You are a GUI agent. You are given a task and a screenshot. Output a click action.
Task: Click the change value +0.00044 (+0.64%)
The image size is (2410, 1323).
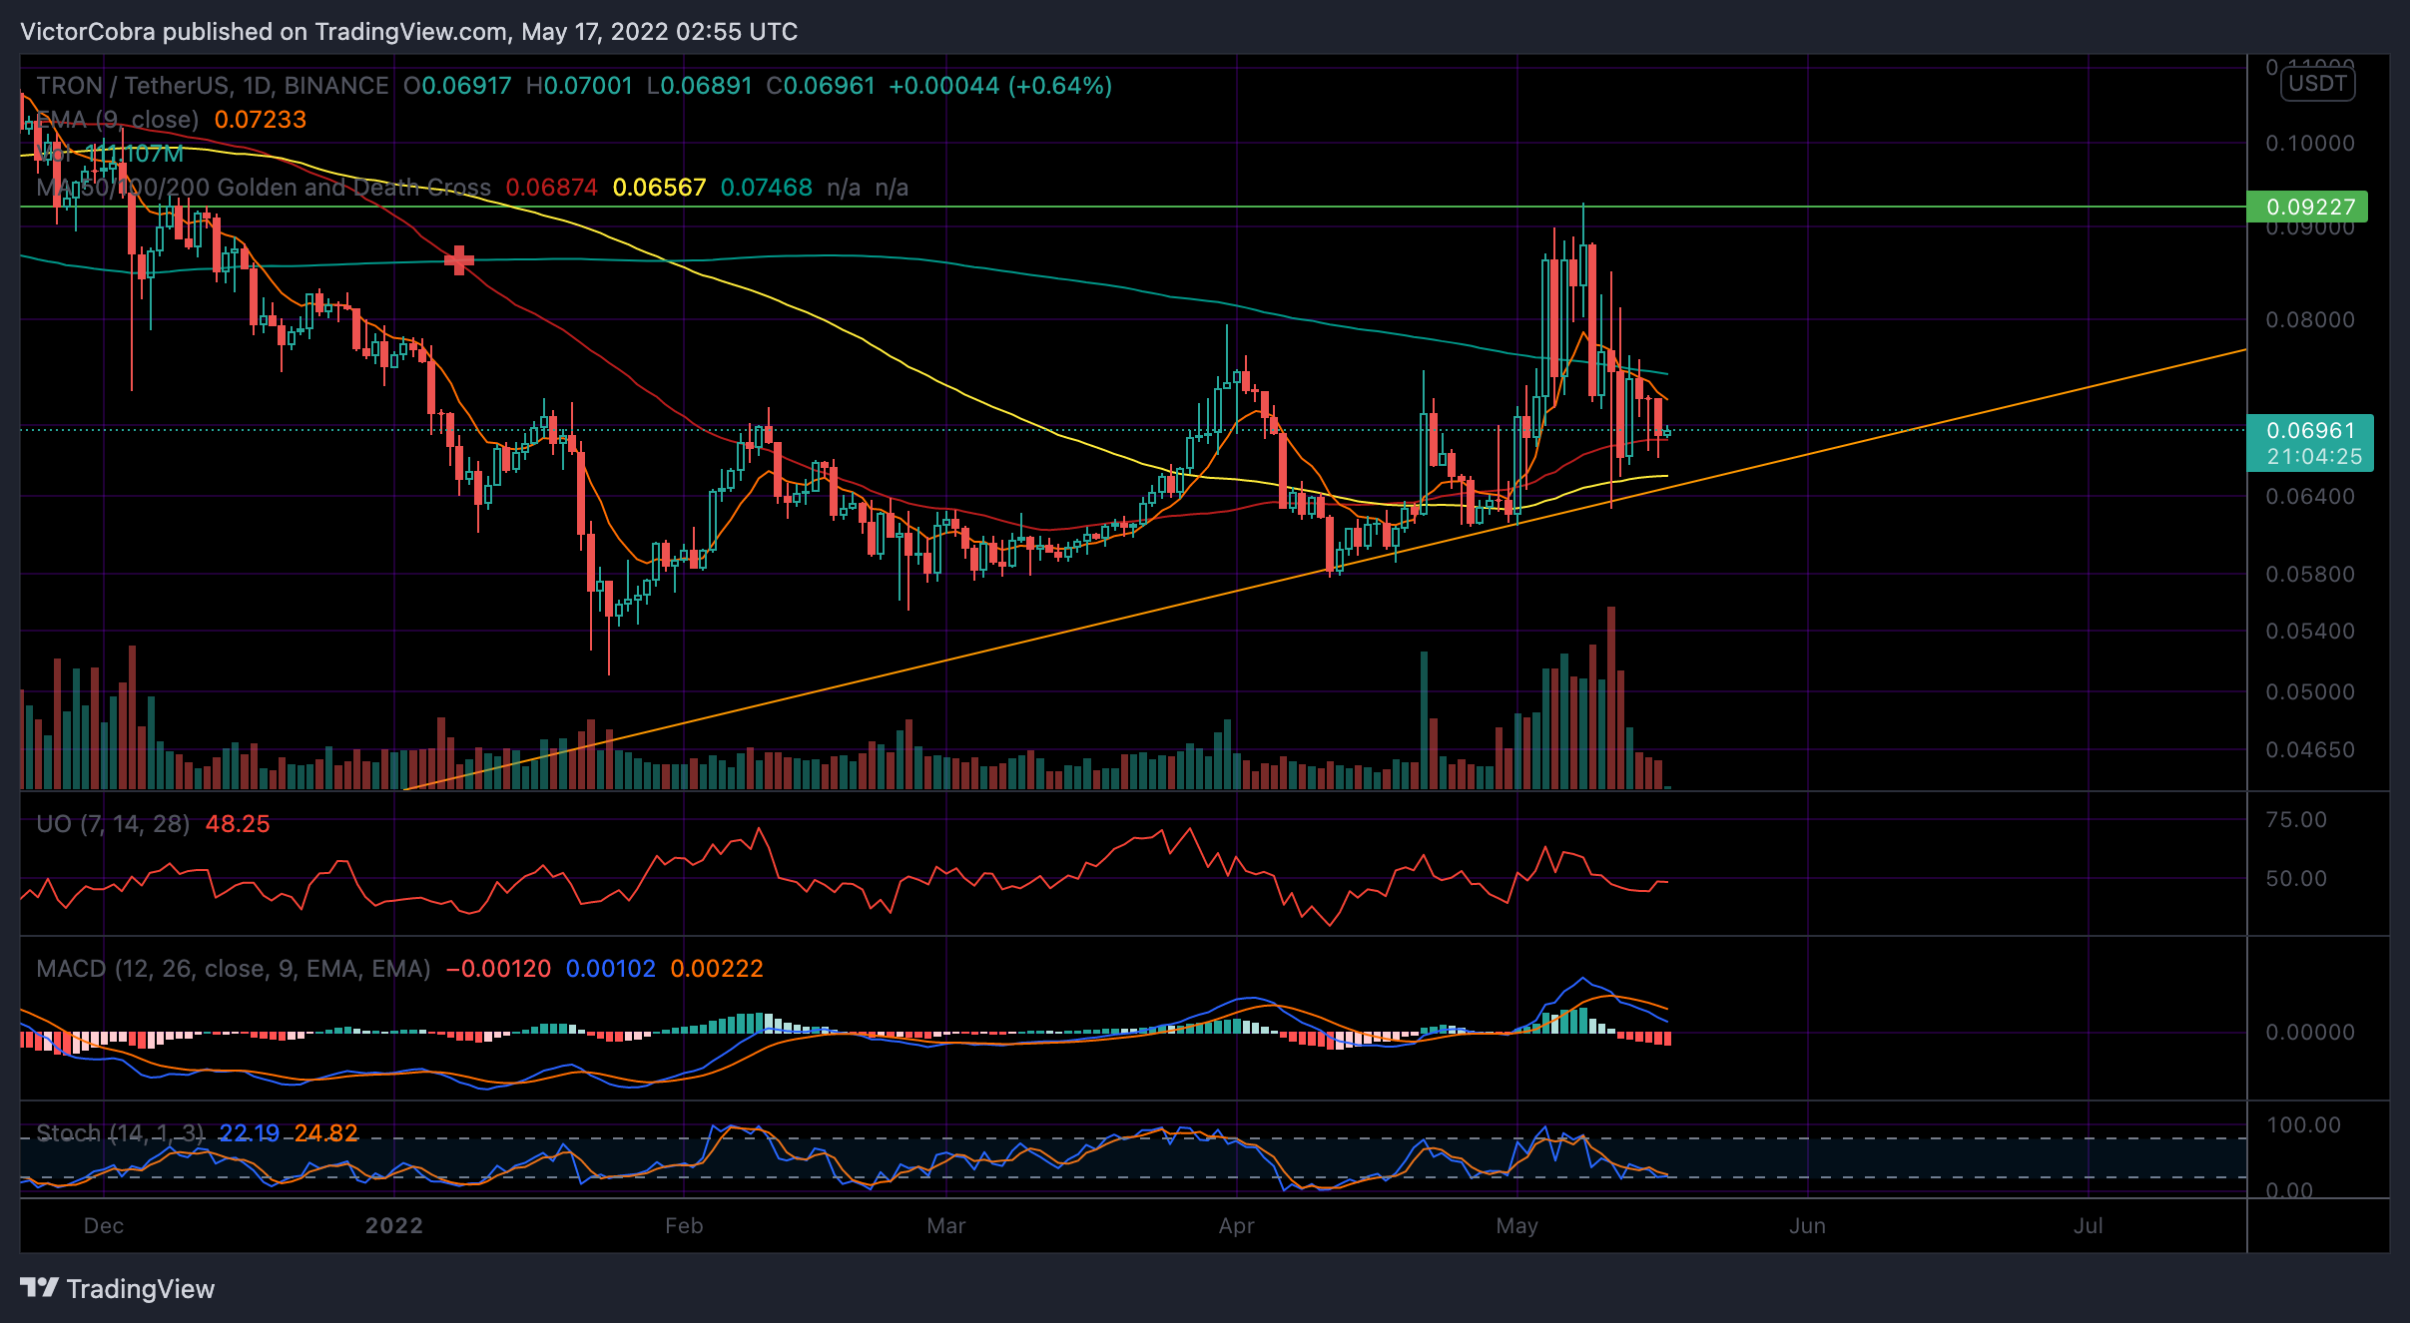pos(1000,86)
